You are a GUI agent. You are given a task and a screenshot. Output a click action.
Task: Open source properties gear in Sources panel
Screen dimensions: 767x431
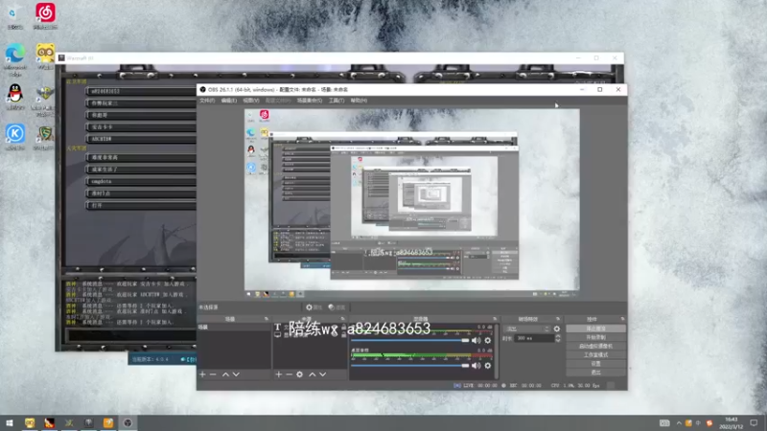[x=299, y=374]
